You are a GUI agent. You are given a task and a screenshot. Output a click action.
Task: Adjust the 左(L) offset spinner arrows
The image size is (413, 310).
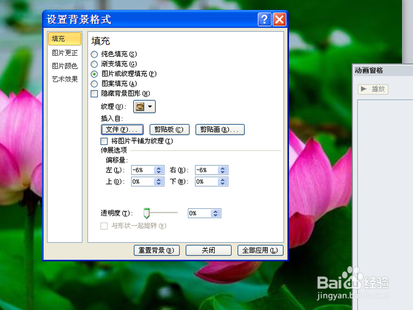[x=159, y=170]
